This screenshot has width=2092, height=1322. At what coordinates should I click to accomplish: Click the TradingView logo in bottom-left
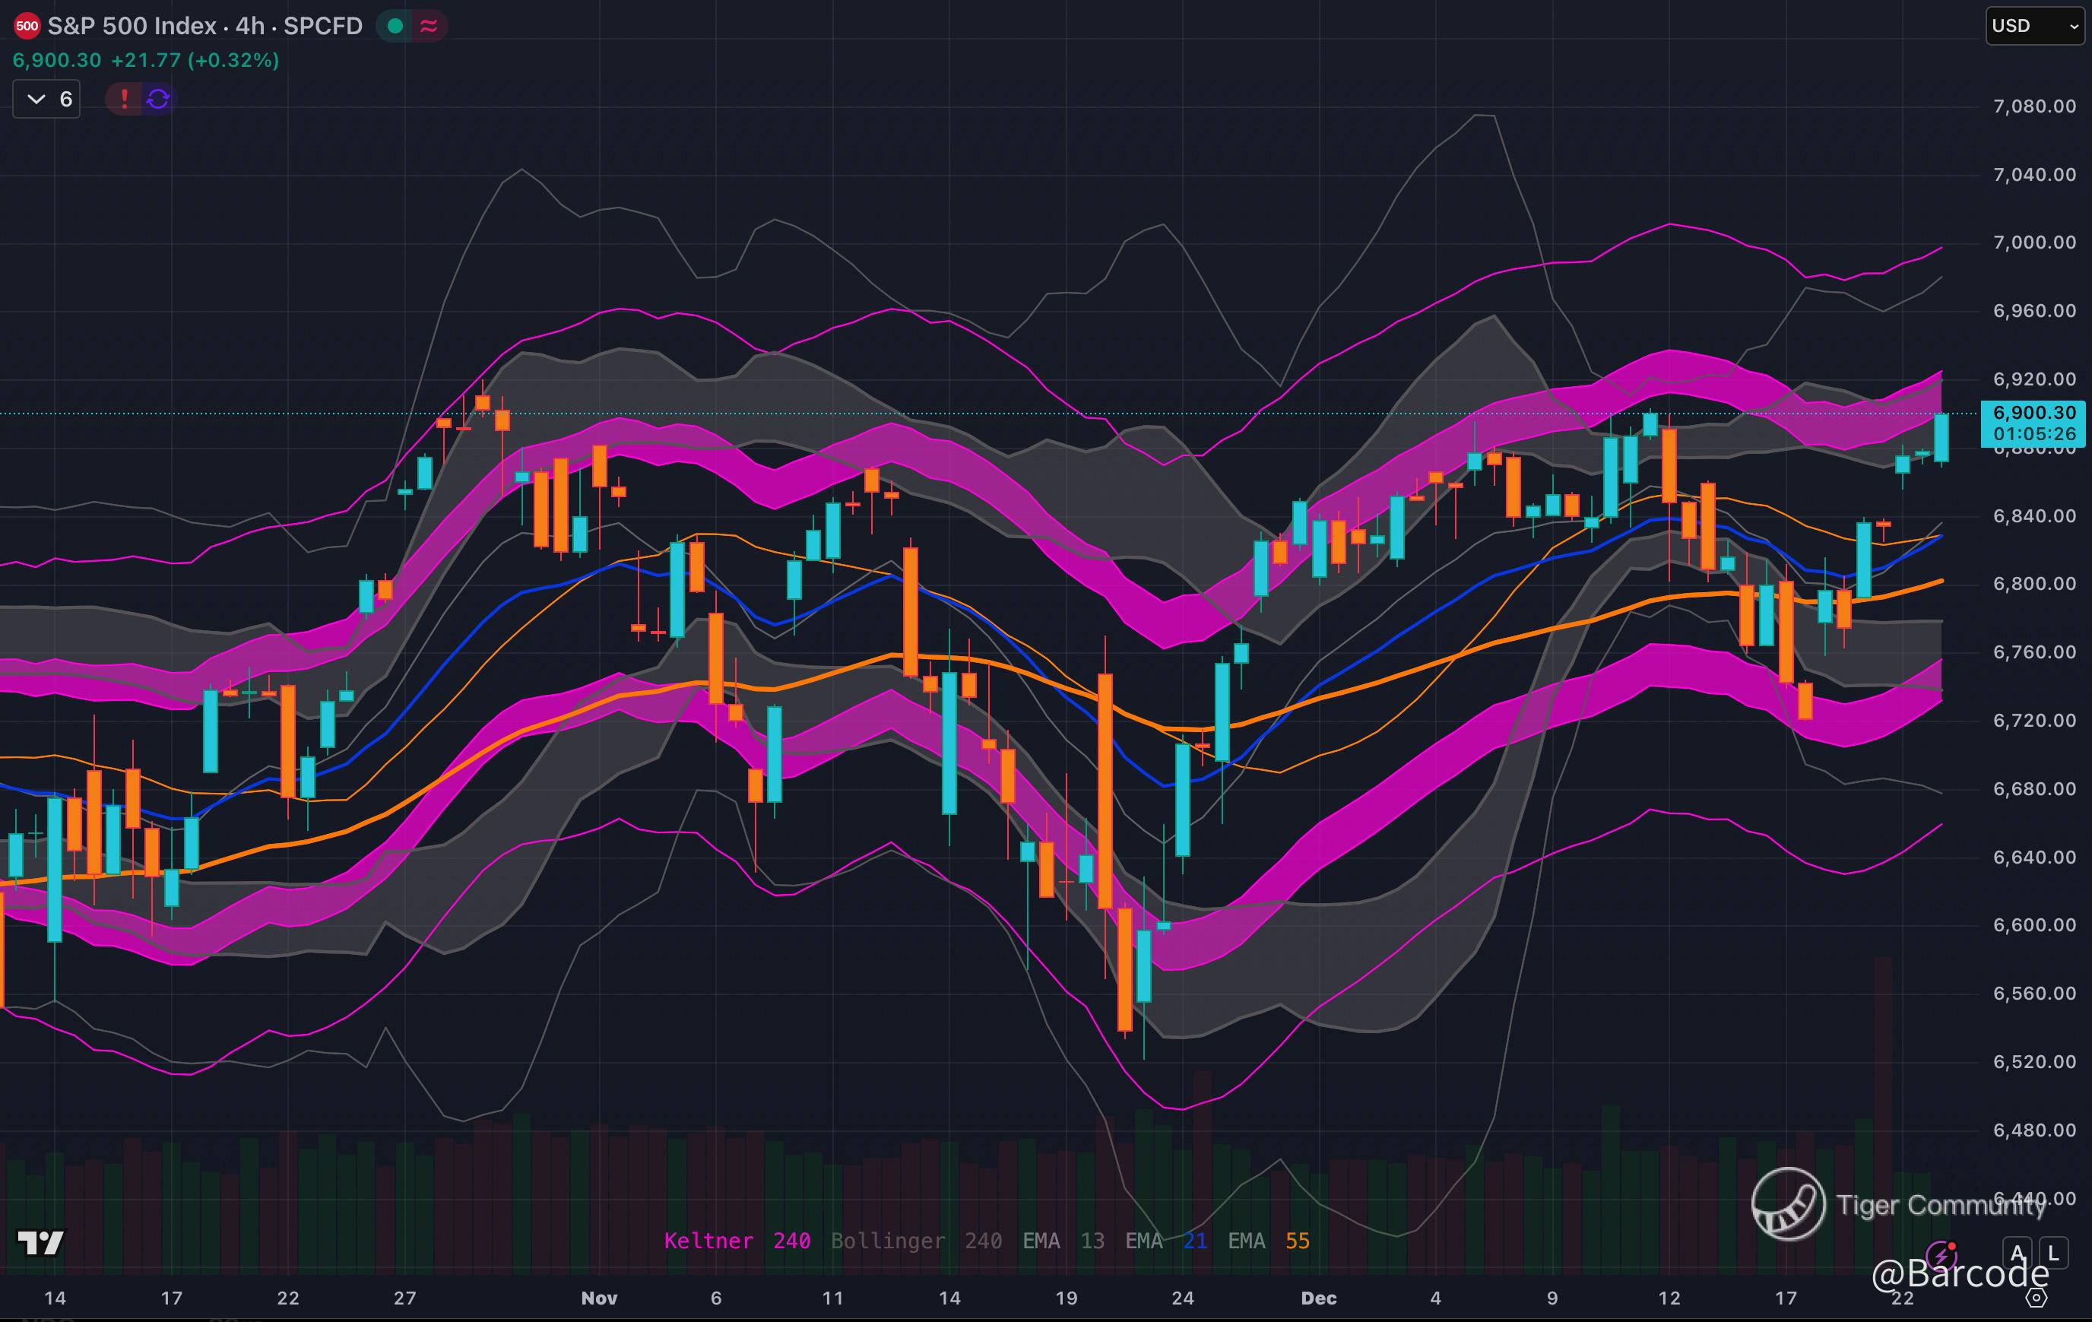tap(41, 1243)
